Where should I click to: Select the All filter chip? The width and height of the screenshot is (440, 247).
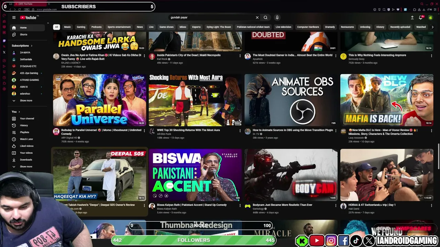pyautogui.click(x=56, y=27)
